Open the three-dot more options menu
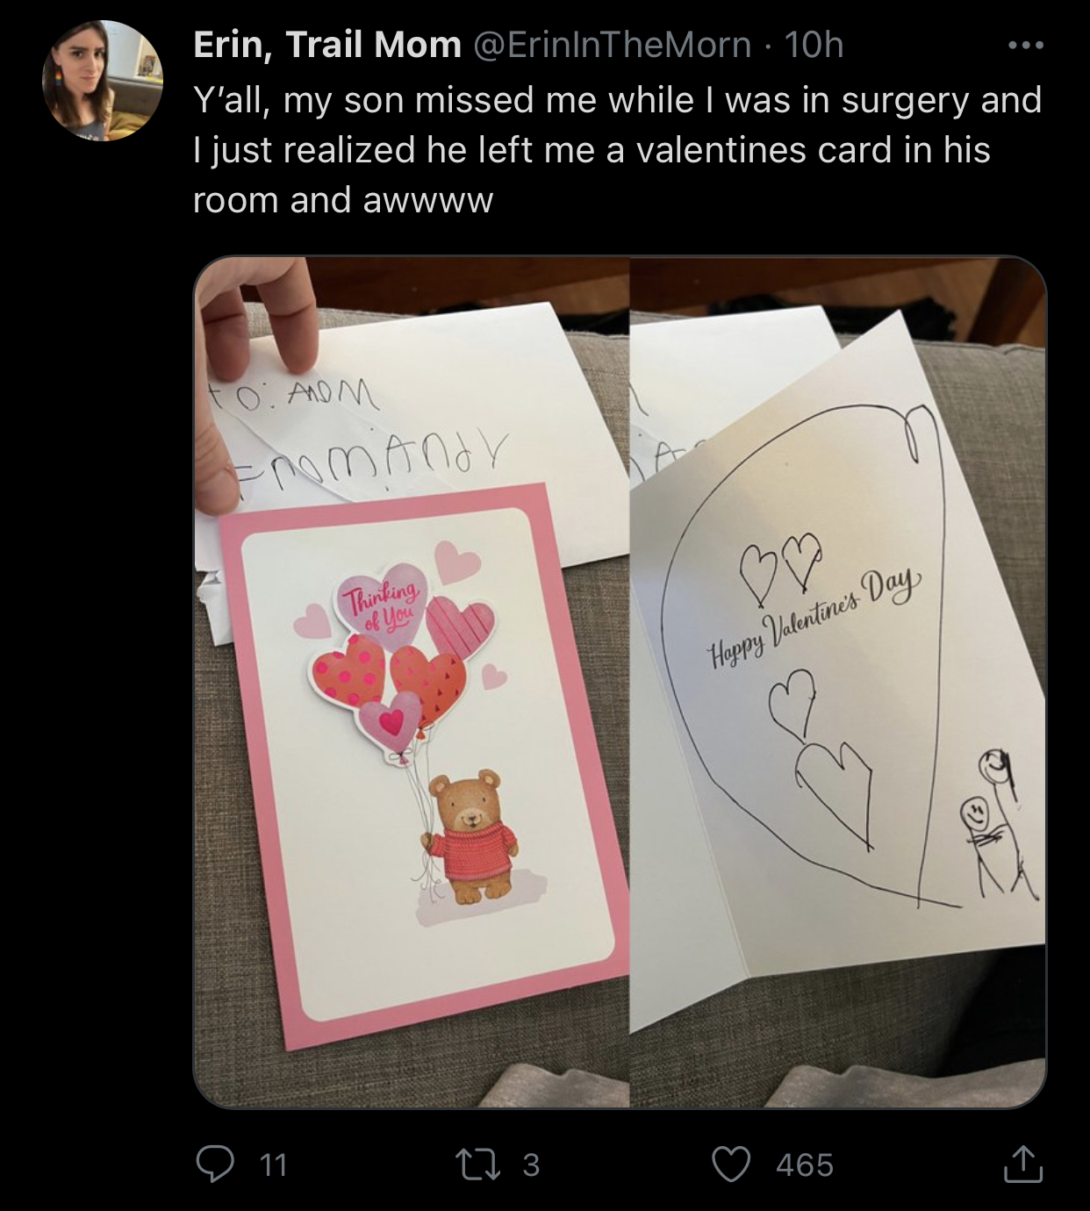Image resolution: width=1090 pixels, height=1211 pixels. 1026,45
